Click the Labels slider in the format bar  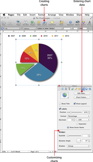coord(46,29)
